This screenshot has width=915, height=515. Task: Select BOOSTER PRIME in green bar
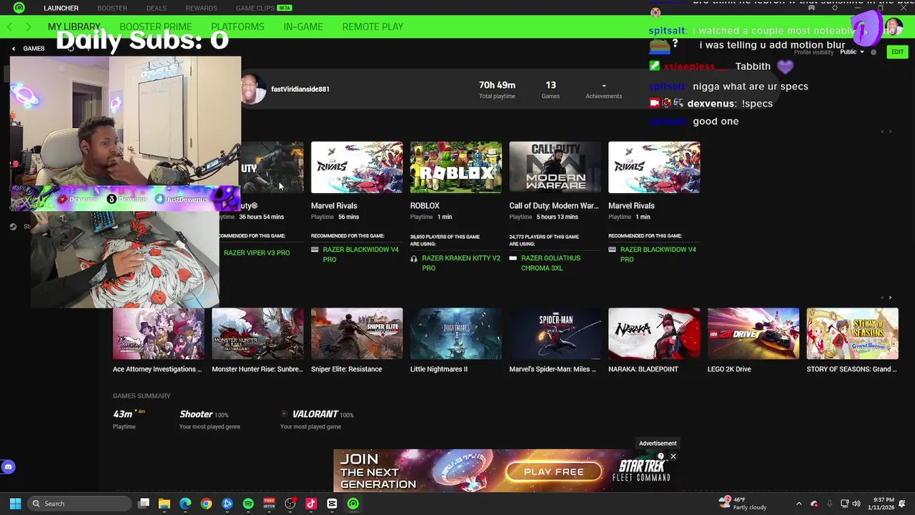click(156, 26)
